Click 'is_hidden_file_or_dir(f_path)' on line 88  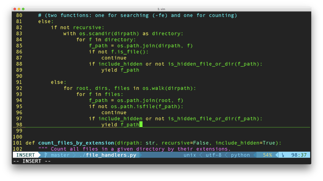[213, 64]
